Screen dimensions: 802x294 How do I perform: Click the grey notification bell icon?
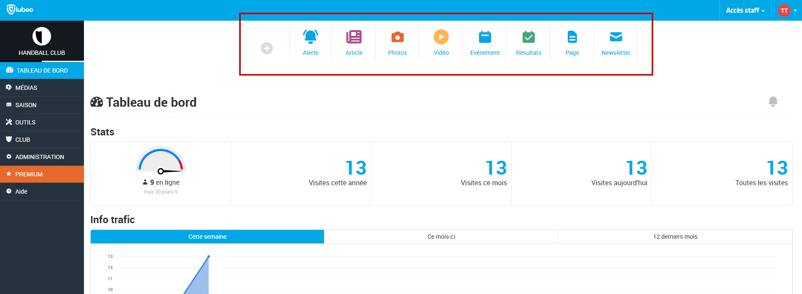[773, 102]
